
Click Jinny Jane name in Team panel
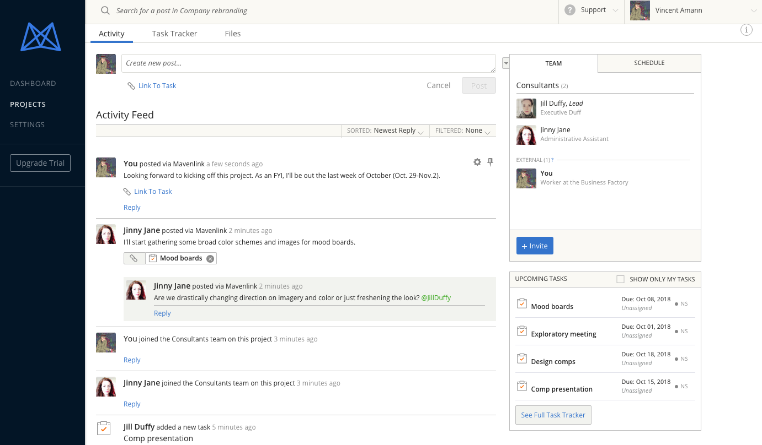tap(555, 130)
